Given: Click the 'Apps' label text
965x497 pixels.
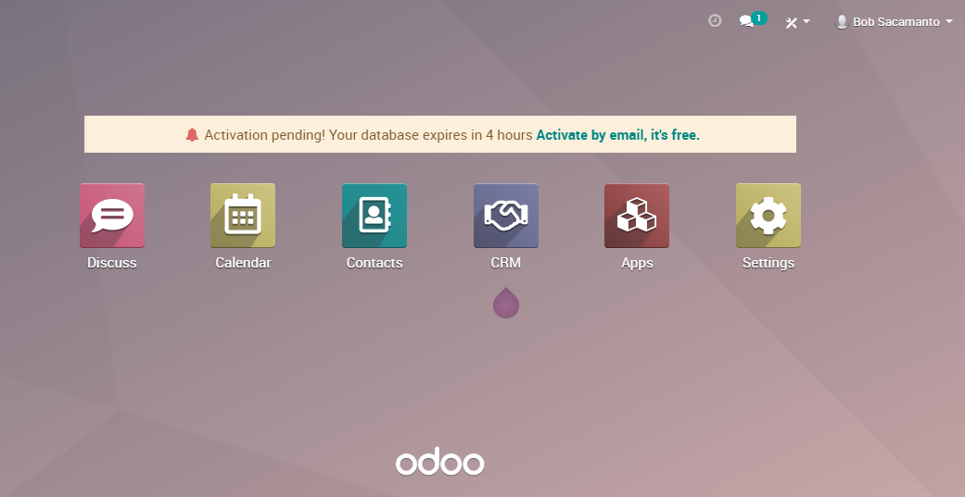Looking at the screenshot, I should (x=637, y=263).
